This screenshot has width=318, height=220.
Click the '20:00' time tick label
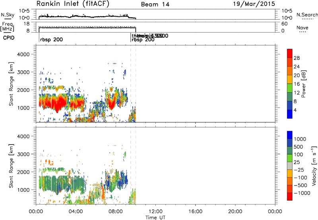235,212
